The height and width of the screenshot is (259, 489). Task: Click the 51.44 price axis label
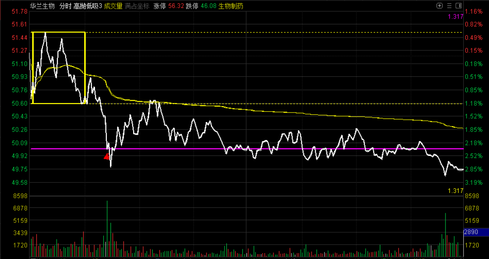point(19,38)
